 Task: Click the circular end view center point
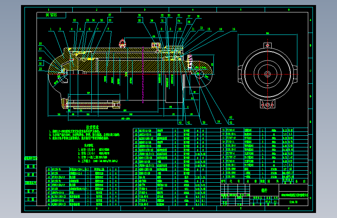pyautogui.click(x=267, y=74)
